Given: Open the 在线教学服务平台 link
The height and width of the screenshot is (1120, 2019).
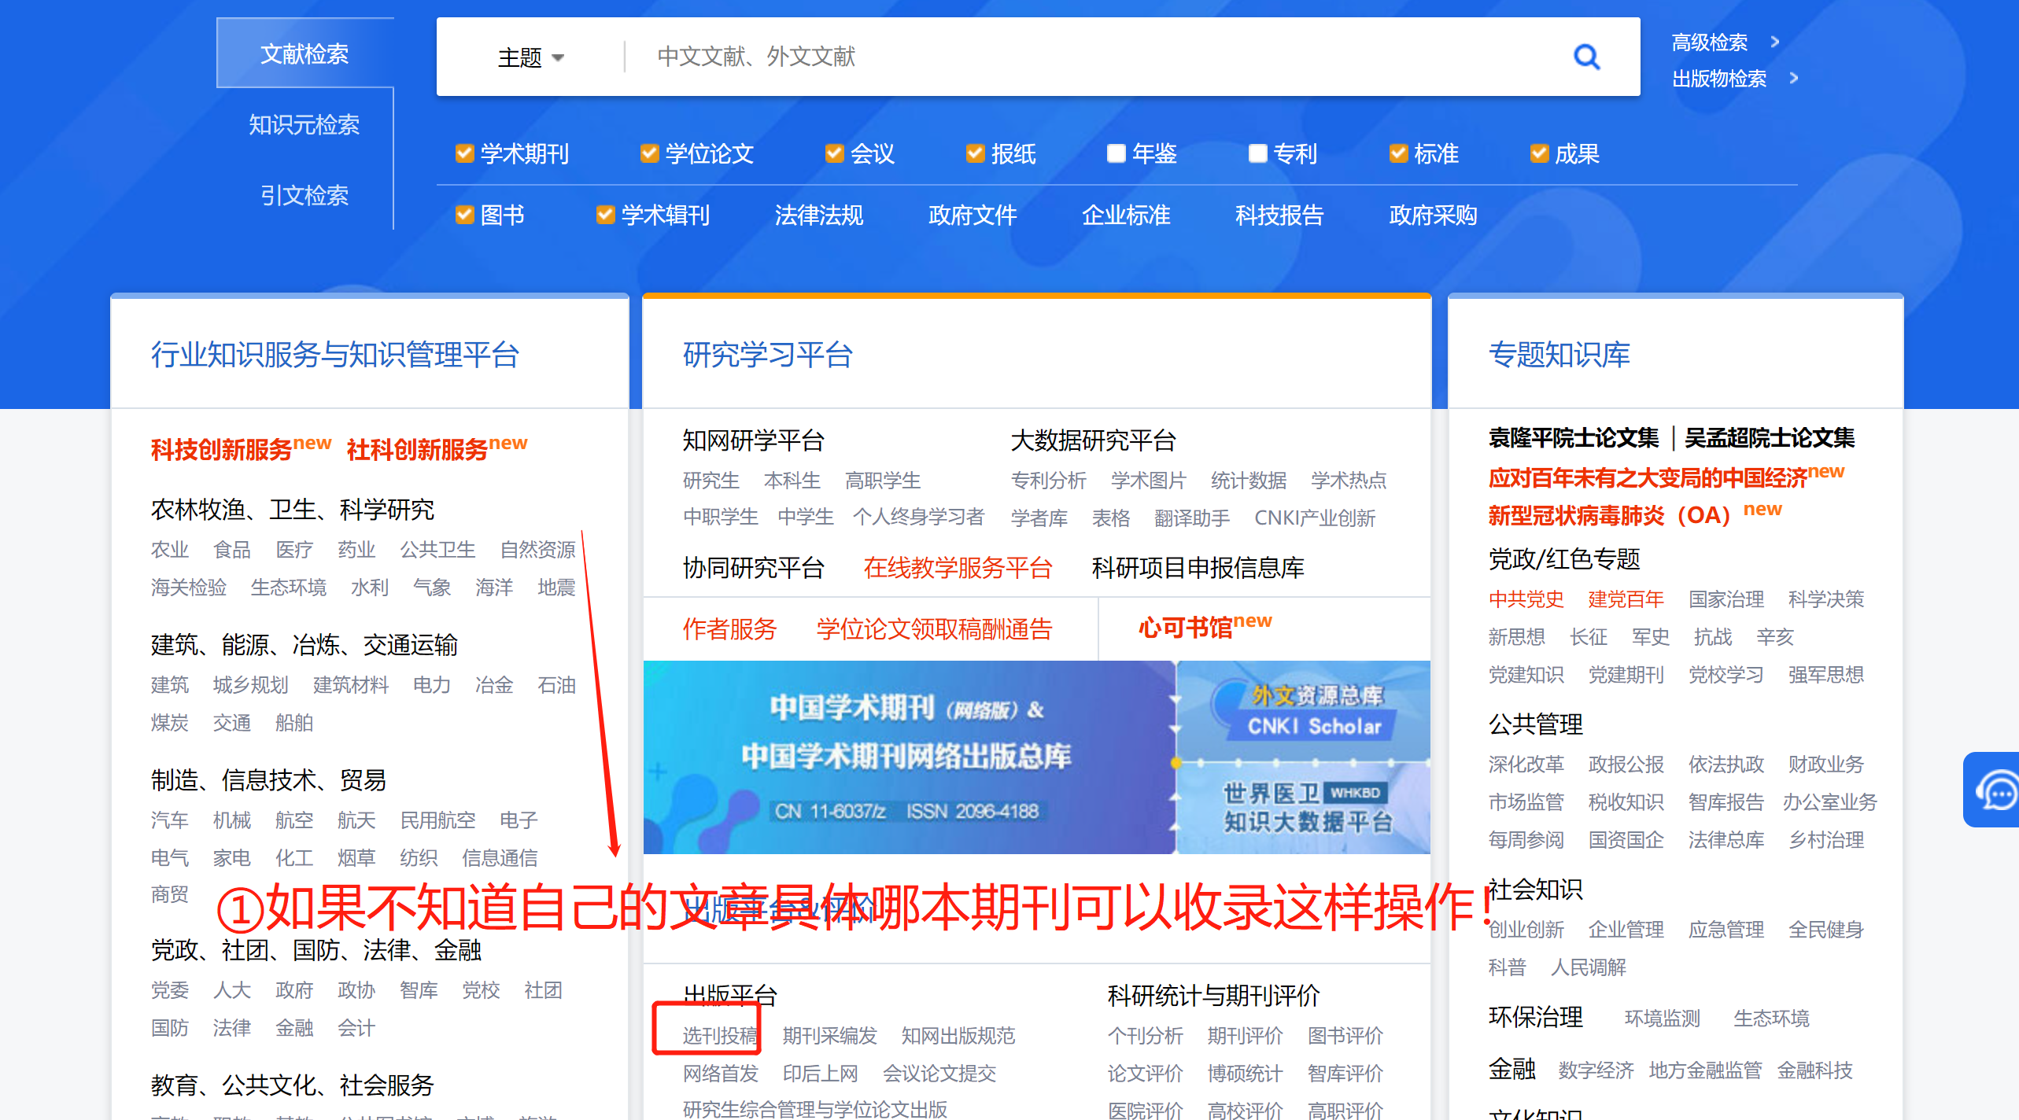Looking at the screenshot, I should (958, 567).
